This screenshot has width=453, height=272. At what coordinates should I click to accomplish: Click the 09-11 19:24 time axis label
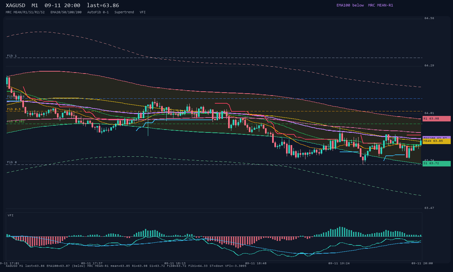(339, 263)
